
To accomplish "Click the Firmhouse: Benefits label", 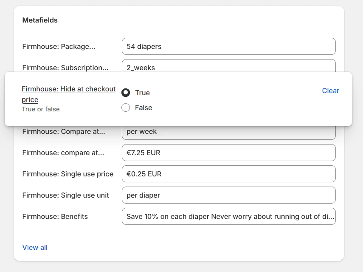I will [x=55, y=216].
